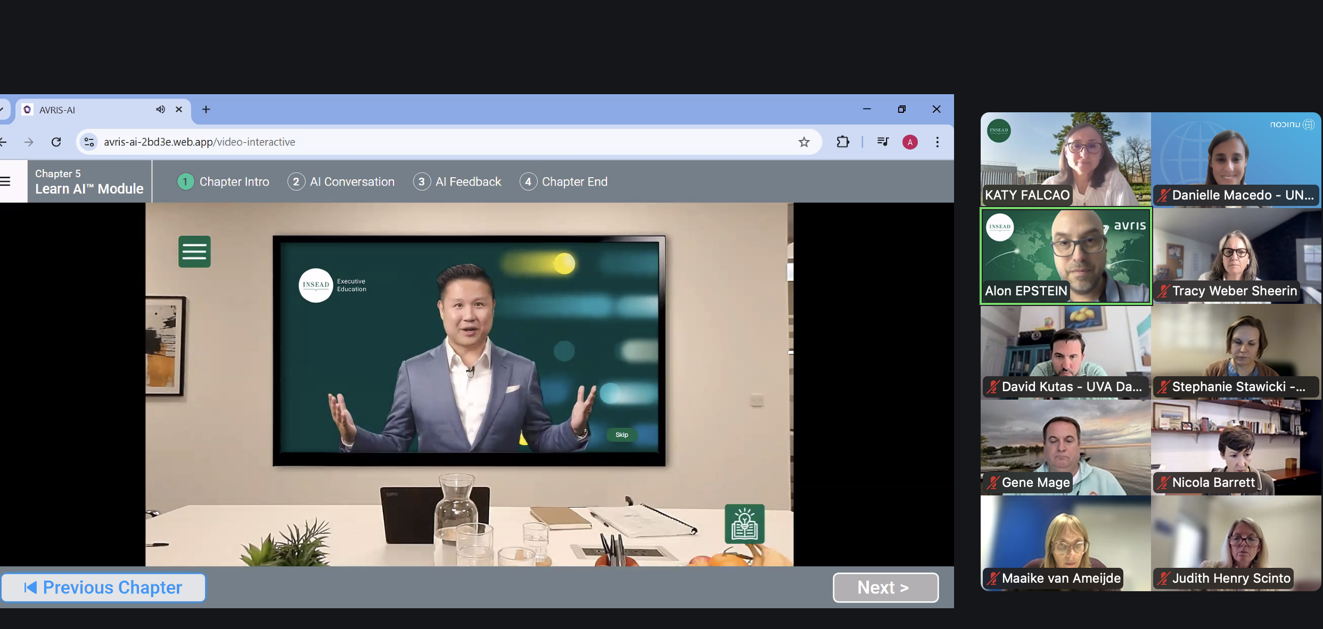Open a new browser tab

pyautogui.click(x=206, y=110)
